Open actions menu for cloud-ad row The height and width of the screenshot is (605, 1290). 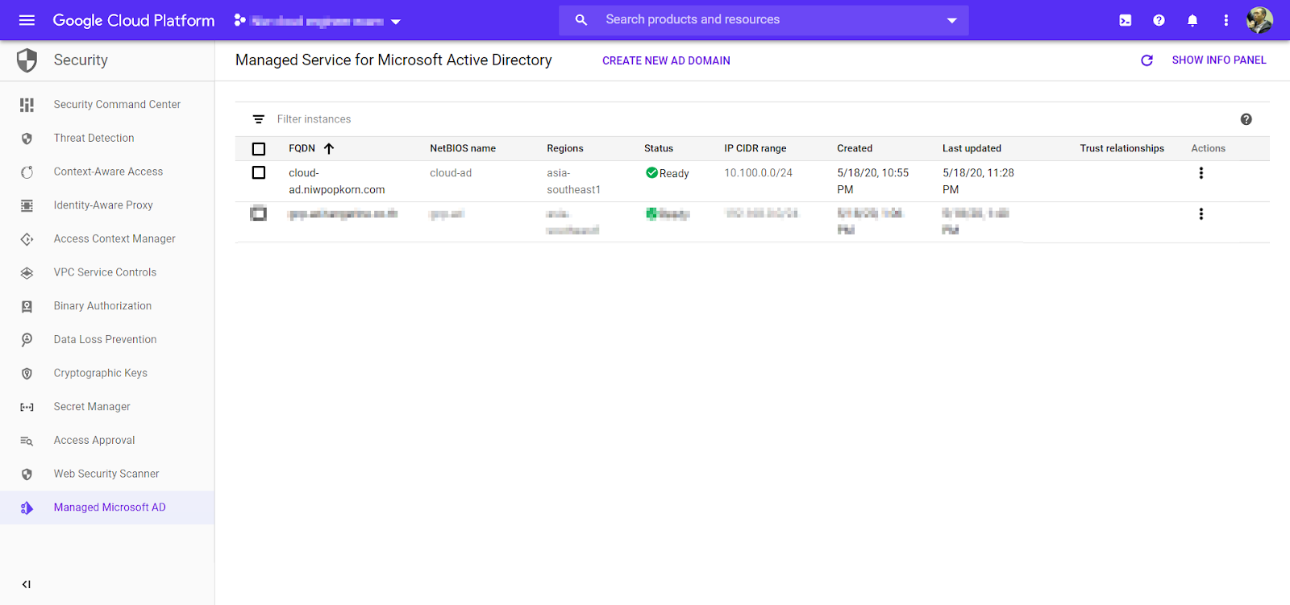1201,172
